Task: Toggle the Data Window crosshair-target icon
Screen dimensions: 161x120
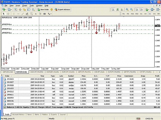Action: (20, 10)
